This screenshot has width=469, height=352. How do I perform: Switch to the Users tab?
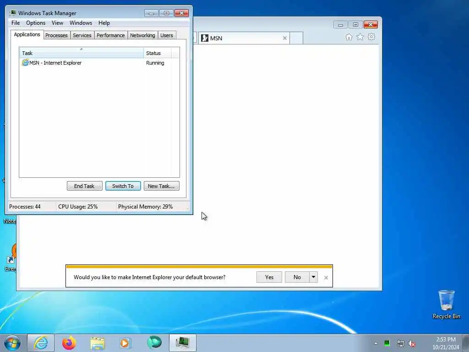(167, 35)
